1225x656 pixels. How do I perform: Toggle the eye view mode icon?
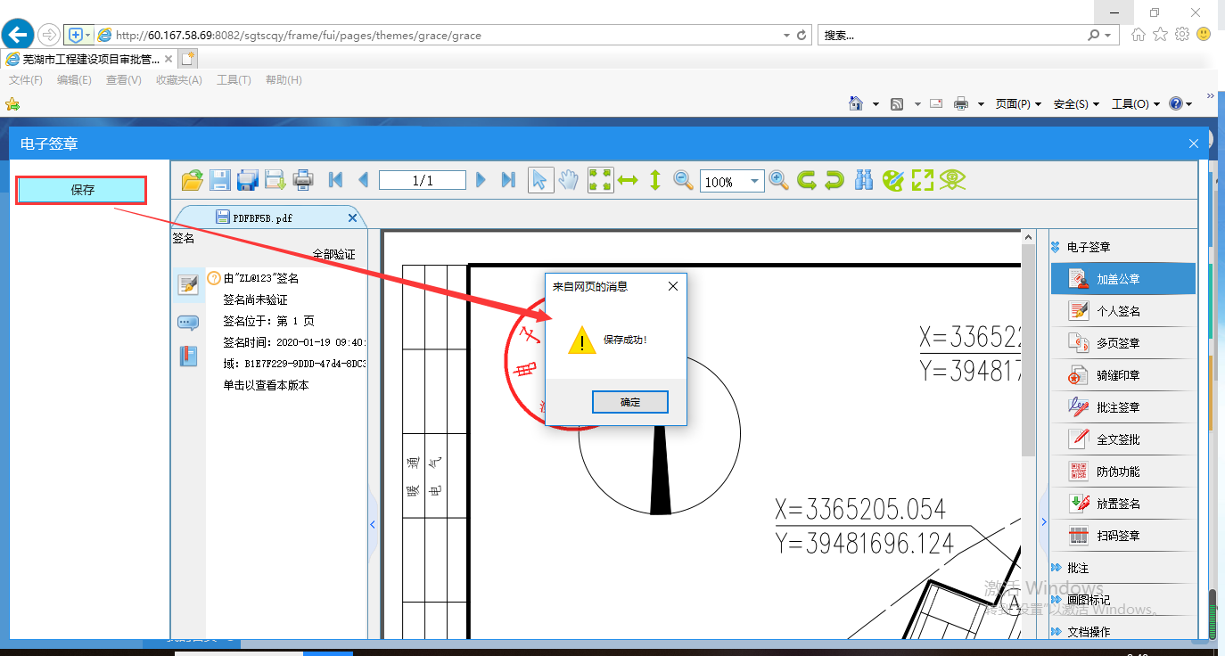[952, 180]
